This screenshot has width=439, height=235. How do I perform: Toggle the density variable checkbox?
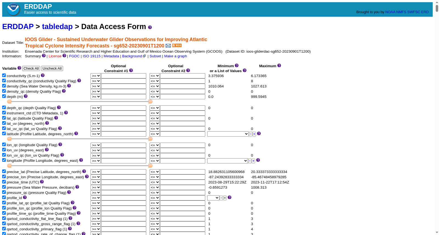(4, 86)
